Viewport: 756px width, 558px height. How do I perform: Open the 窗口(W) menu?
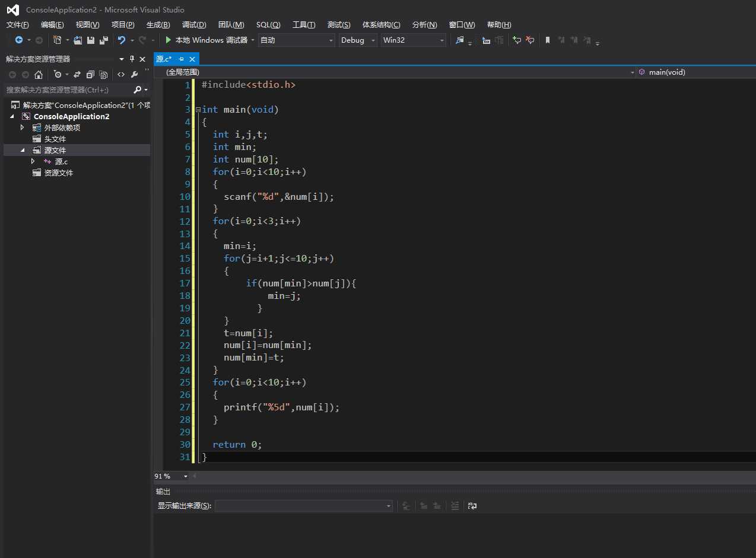tap(462, 25)
